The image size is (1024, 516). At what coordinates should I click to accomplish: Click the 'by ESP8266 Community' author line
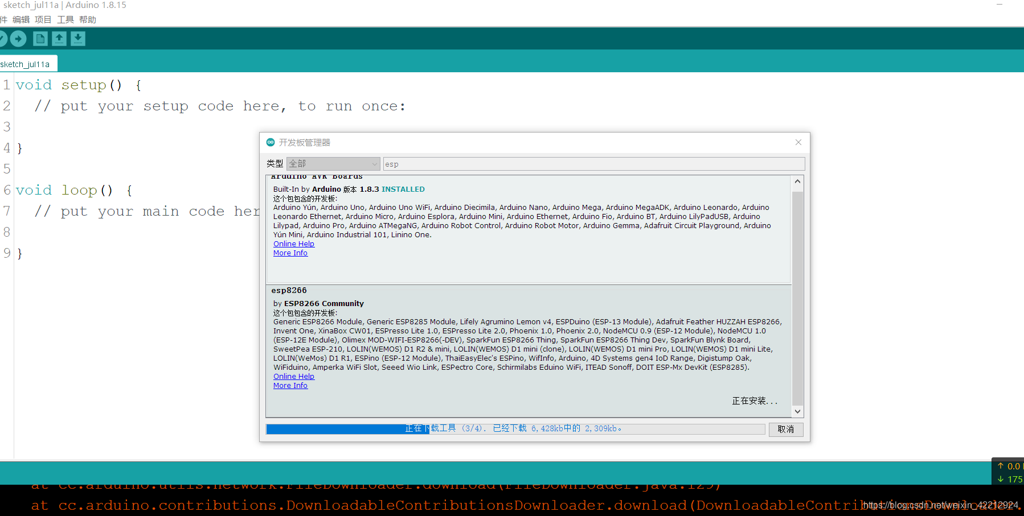[x=318, y=304]
